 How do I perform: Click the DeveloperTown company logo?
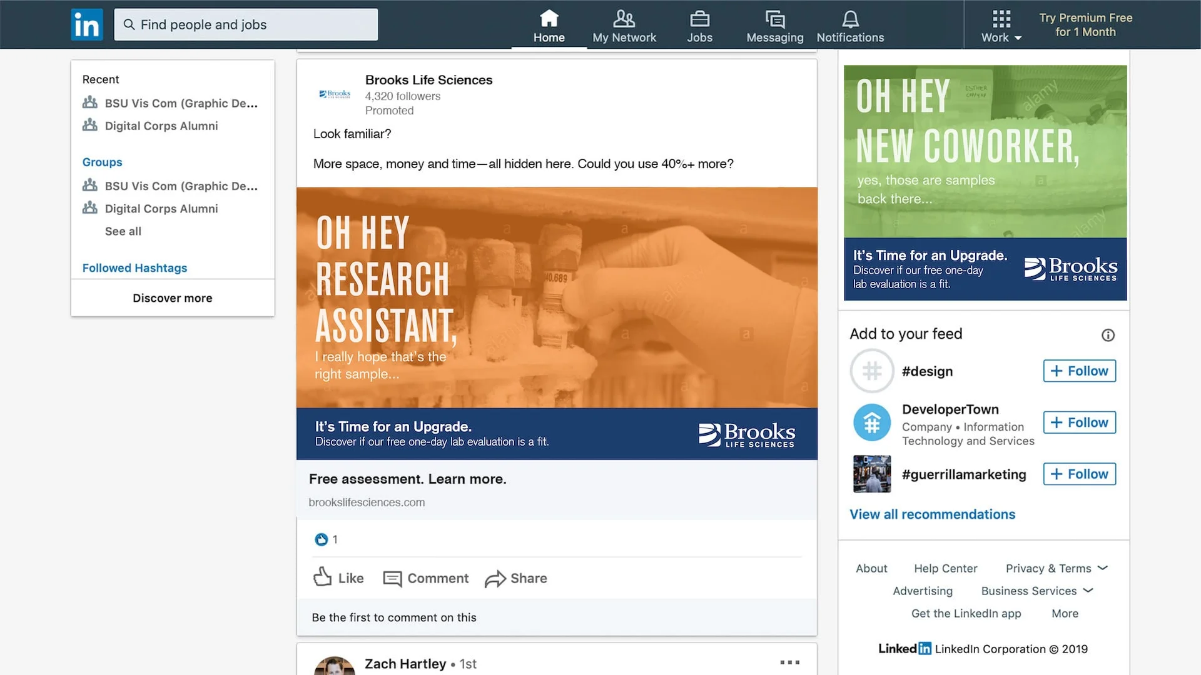[872, 423]
